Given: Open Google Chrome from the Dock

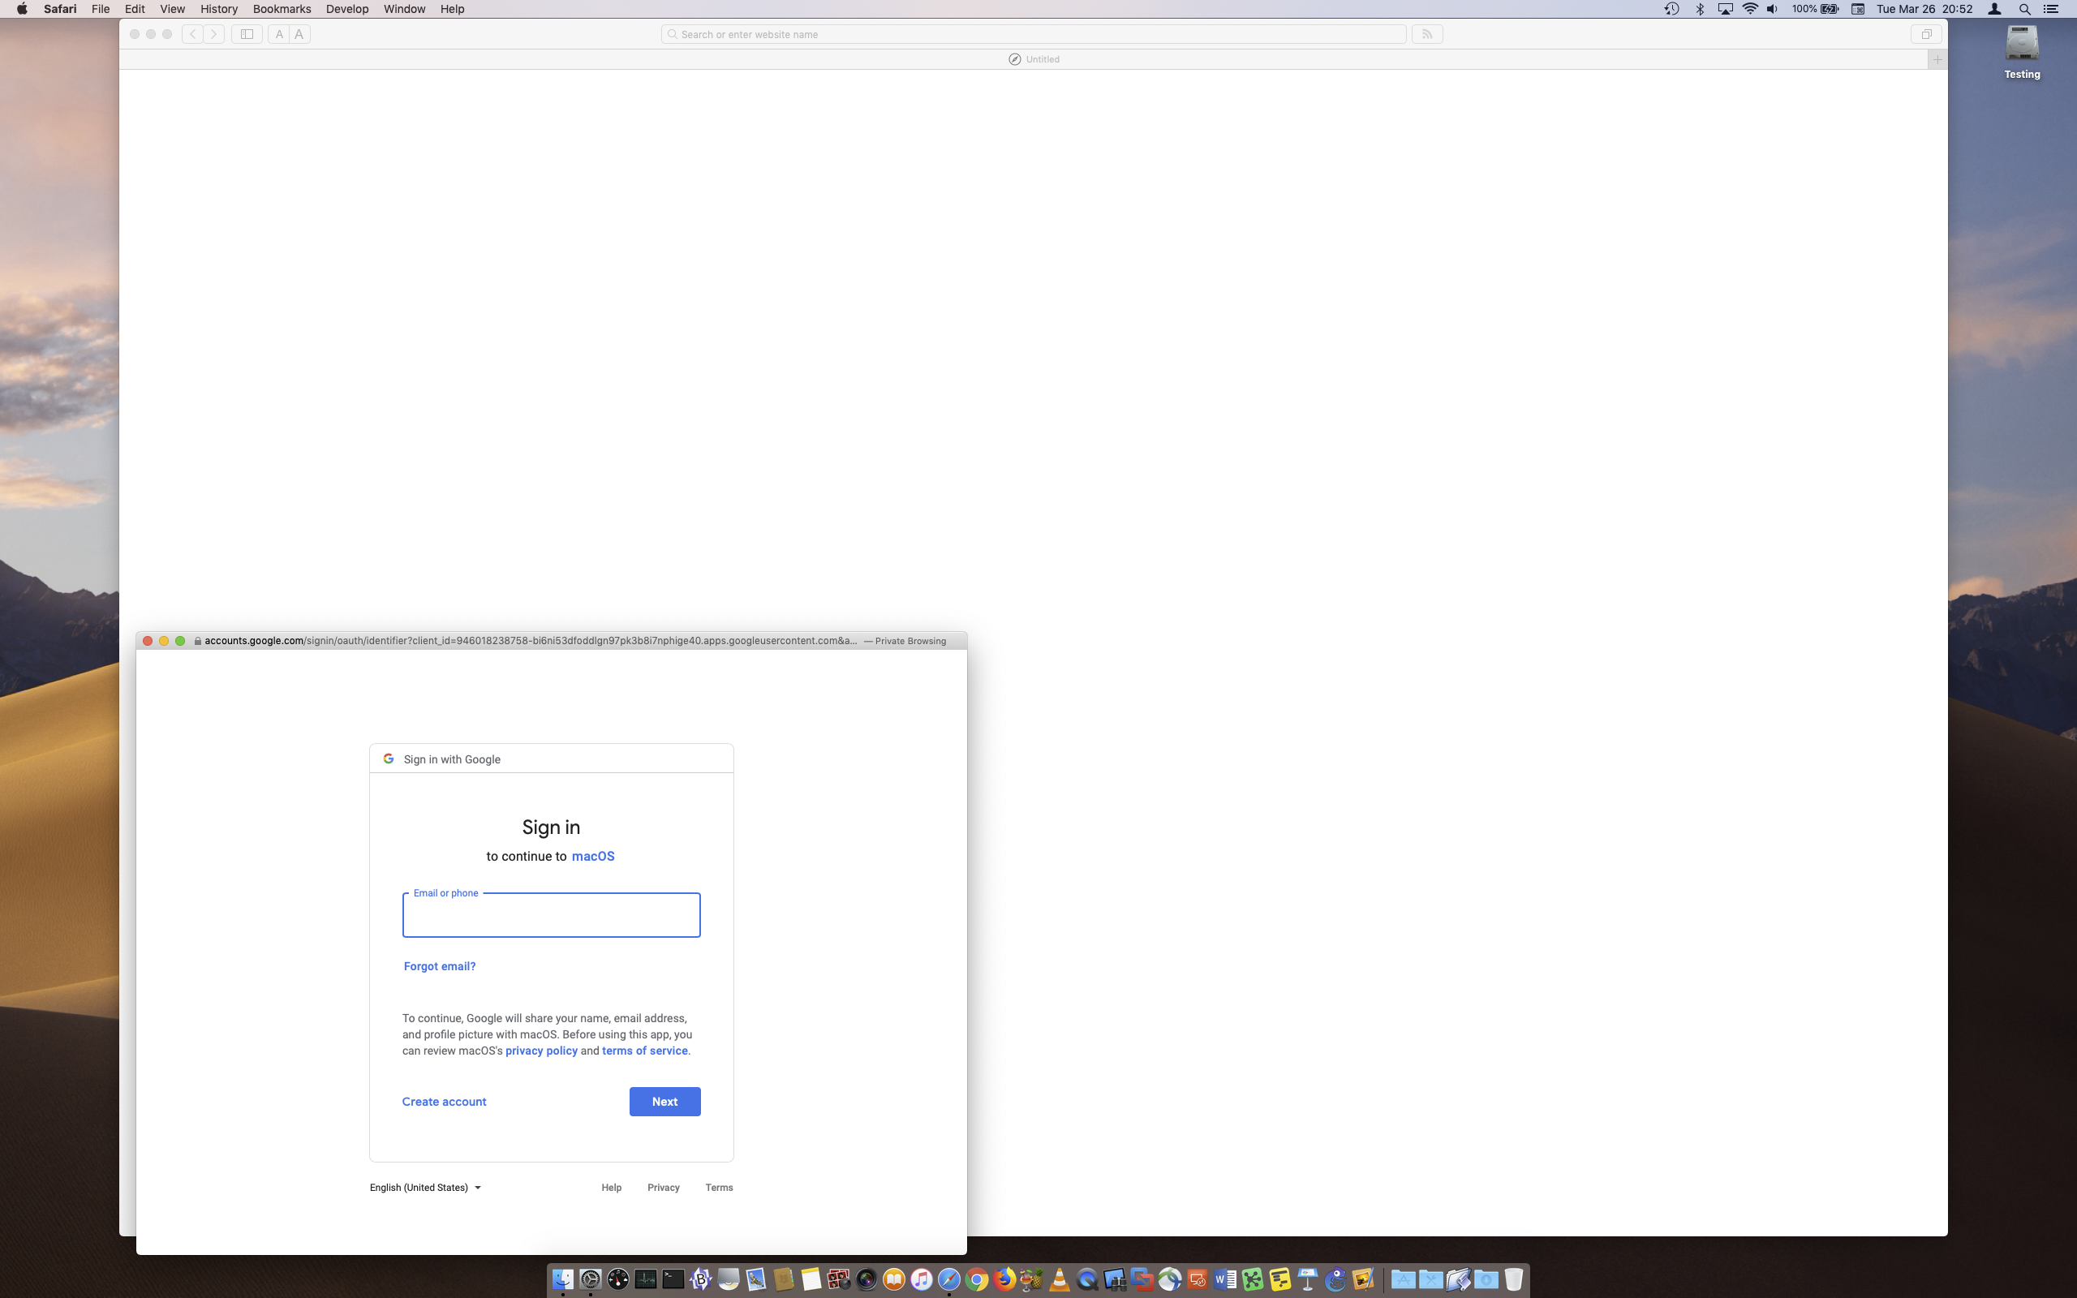Looking at the screenshot, I should (977, 1280).
